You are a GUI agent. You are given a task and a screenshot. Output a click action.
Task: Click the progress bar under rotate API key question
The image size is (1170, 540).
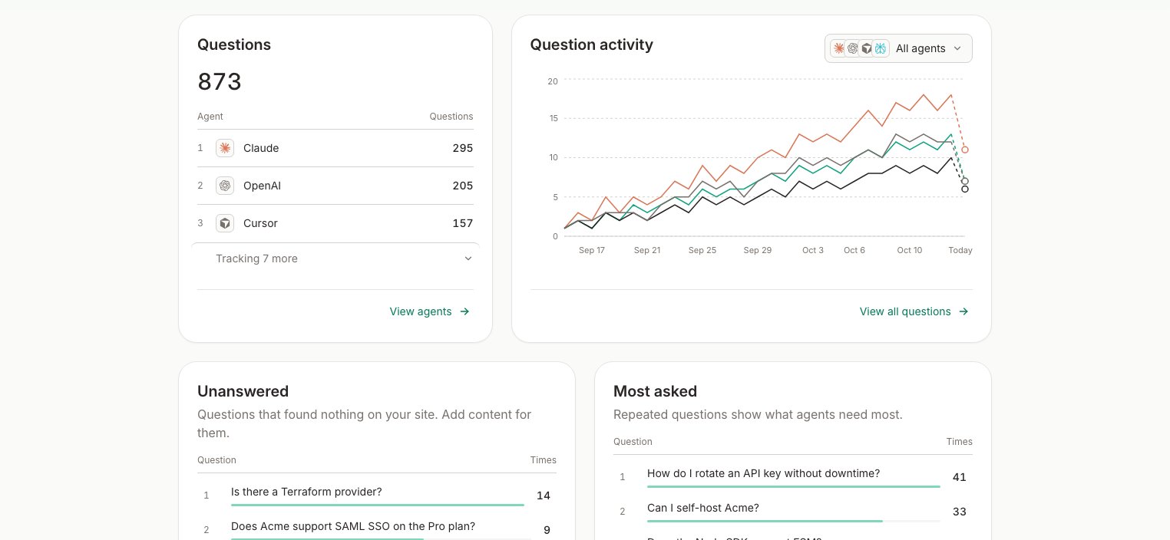point(794,486)
